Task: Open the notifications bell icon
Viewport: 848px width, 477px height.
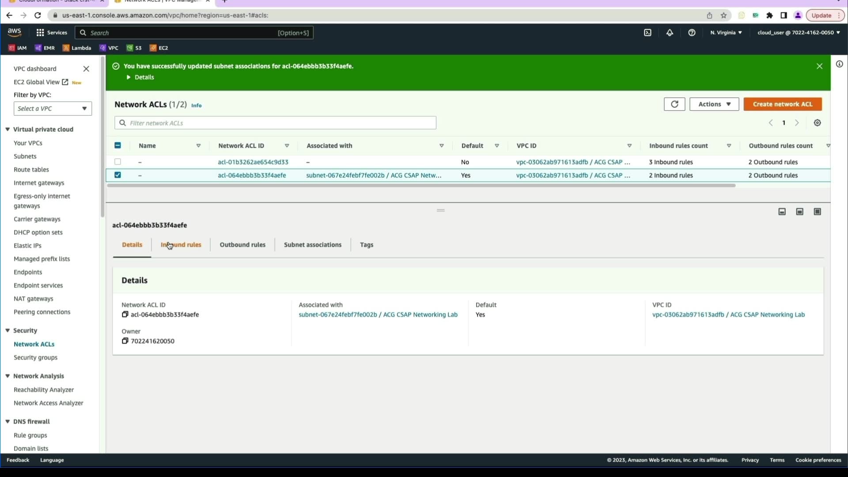Action: [670, 33]
